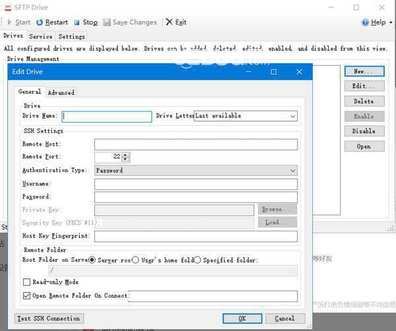Click the Open Remote Folder path field
This screenshot has height=331, width=396.
coord(213,296)
